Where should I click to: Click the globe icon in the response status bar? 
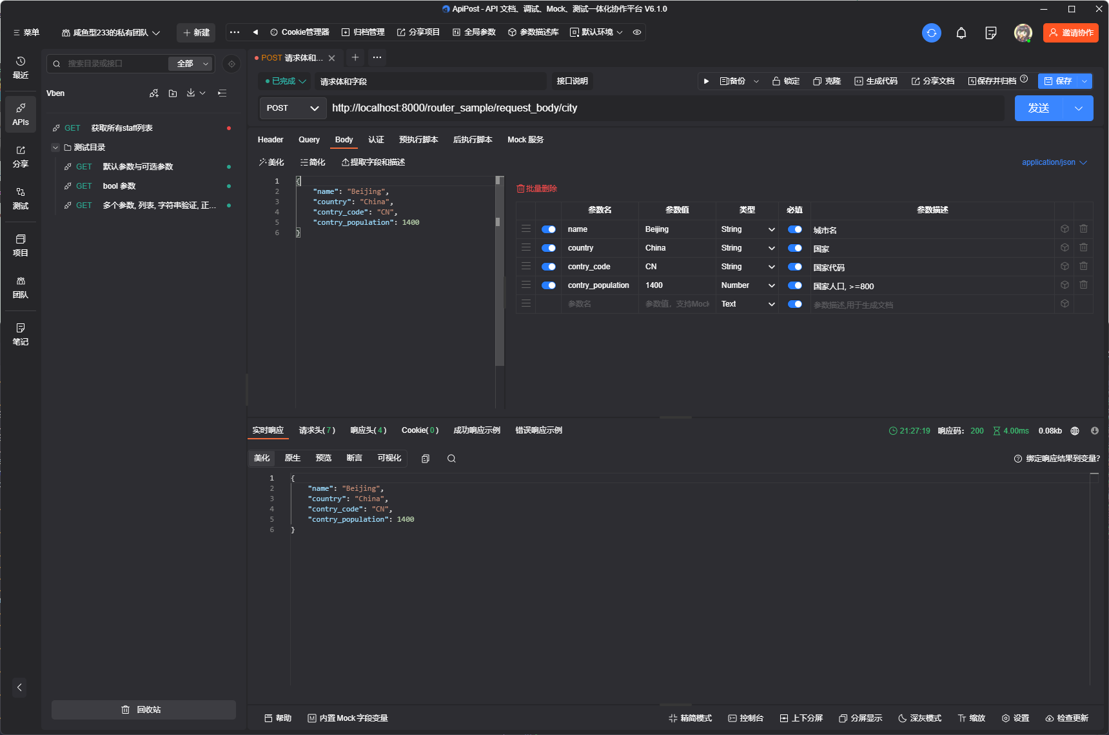(x=1075, y=431)
